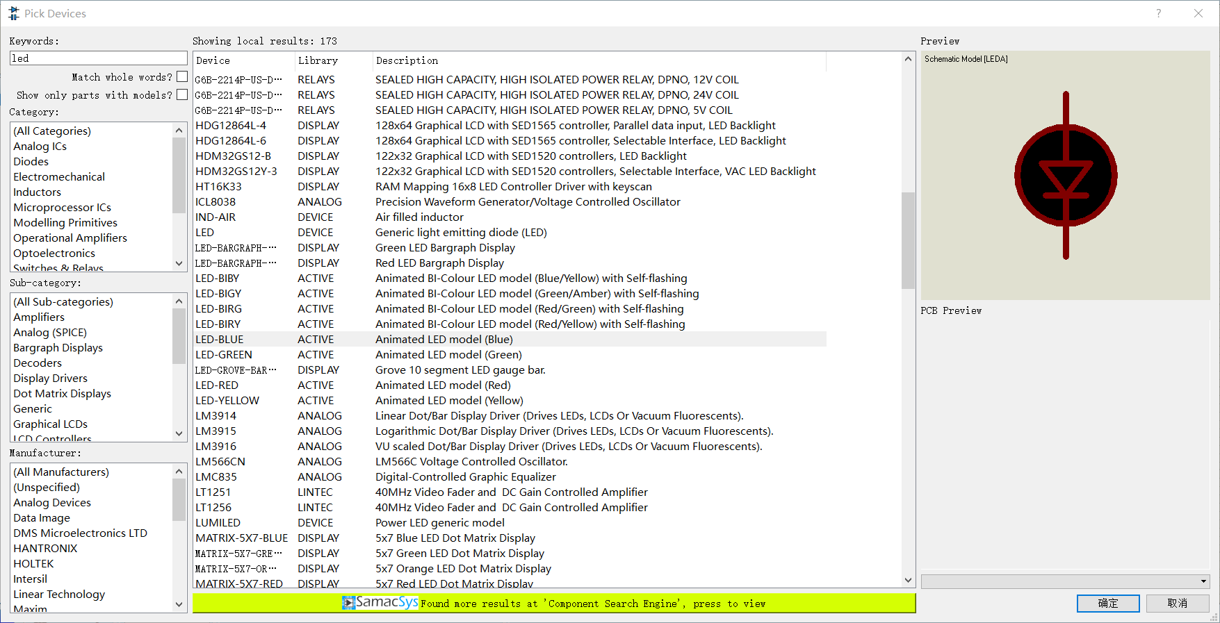
Task: Select the HT16K33 device row
Action: 510,186
